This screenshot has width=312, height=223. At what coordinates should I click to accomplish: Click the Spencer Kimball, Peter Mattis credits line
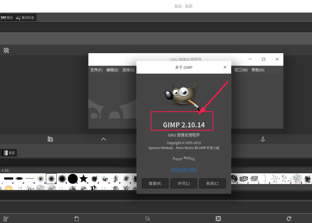[184, 148]
